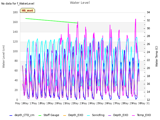Screen dimensions: 160x120
Task: Click the 100 left axis tick label
Action: 15,51
